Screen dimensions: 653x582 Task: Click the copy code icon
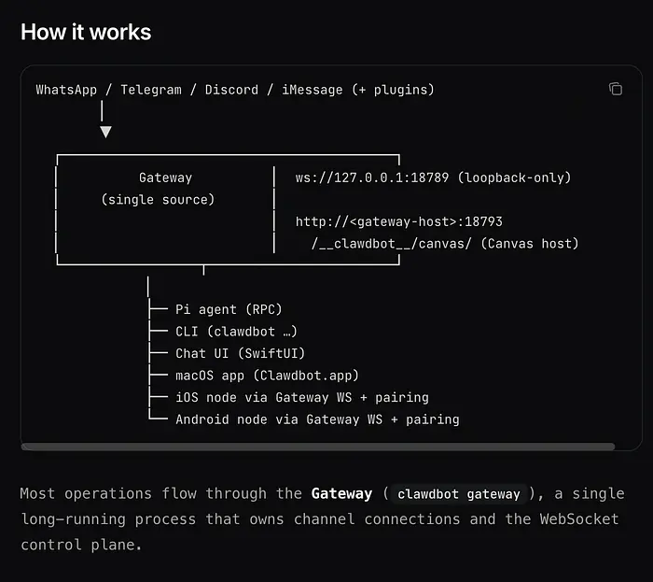[616, 89]
